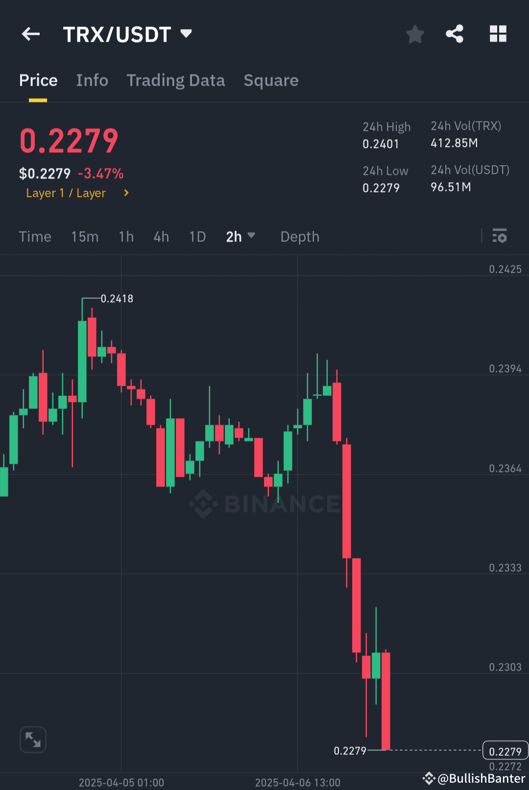Switch to the Depth view
The width and height of the screenshot is (529, 790).
tap(299, 236)
